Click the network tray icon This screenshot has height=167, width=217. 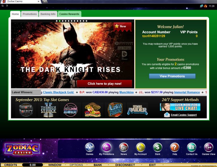pos(201,6)
